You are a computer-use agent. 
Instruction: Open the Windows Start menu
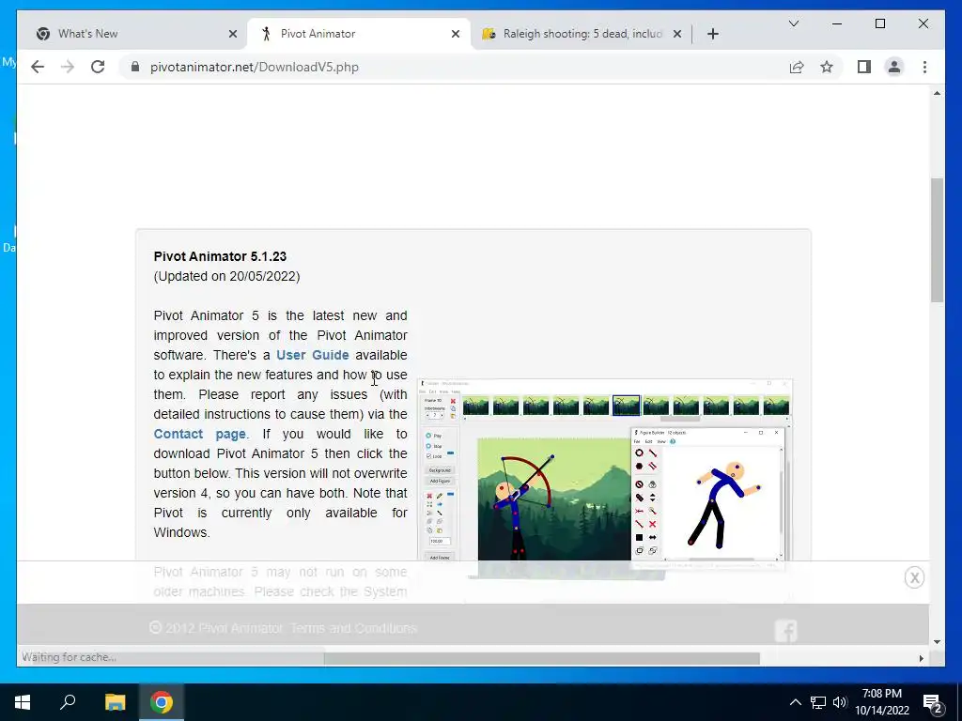23,702
